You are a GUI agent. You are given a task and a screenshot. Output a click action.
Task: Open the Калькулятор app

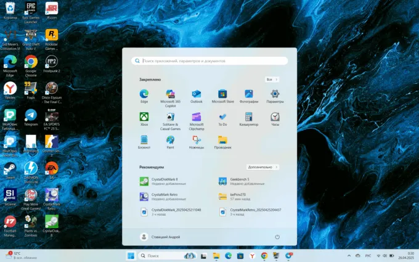point(249,117)
